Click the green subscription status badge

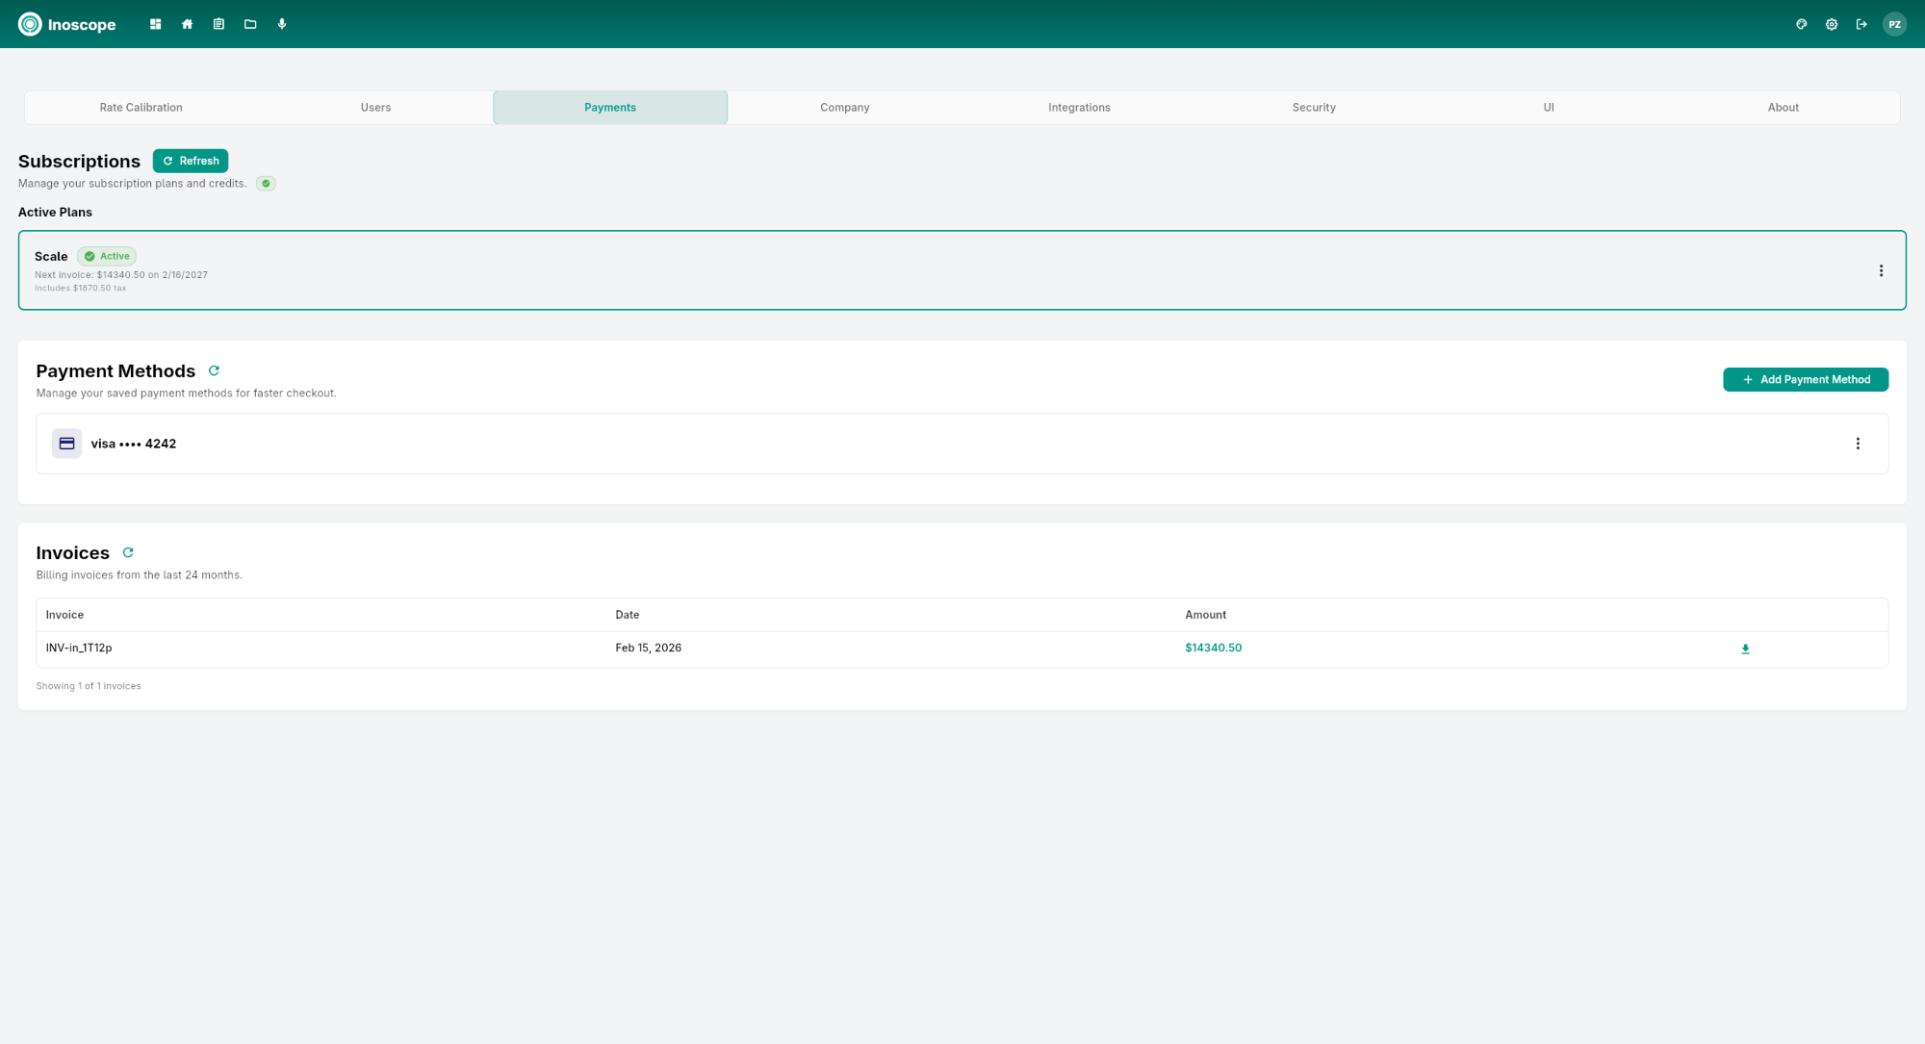point(266,183)
